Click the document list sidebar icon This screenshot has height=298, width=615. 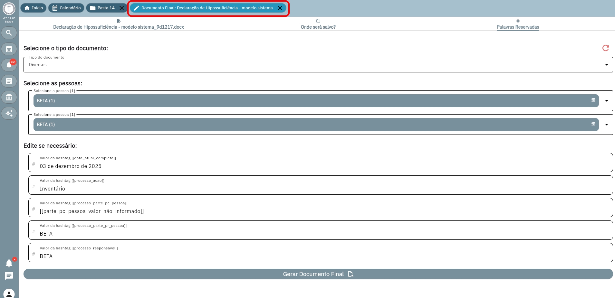(x=9, y=81)
